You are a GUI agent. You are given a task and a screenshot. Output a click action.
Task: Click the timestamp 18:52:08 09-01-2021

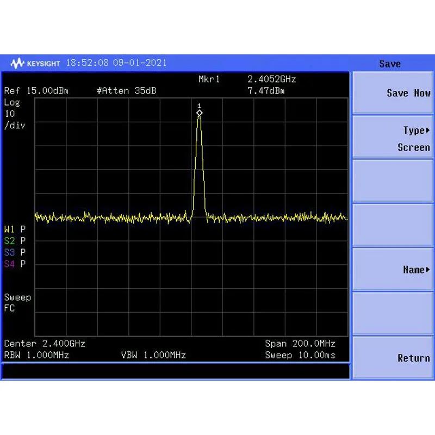pyautogui.click(x=116, y=63)
